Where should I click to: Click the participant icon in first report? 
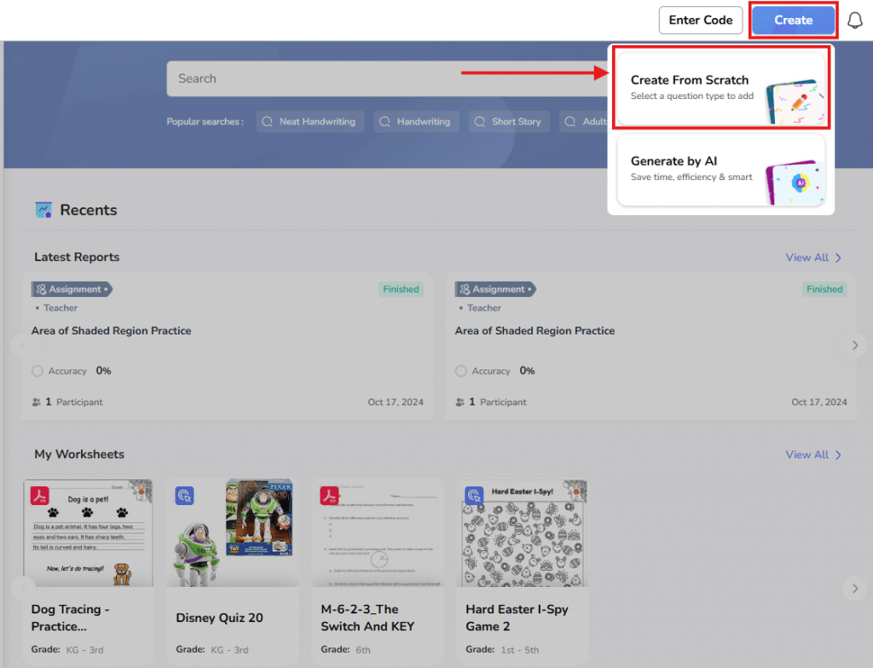pos(36,402)
